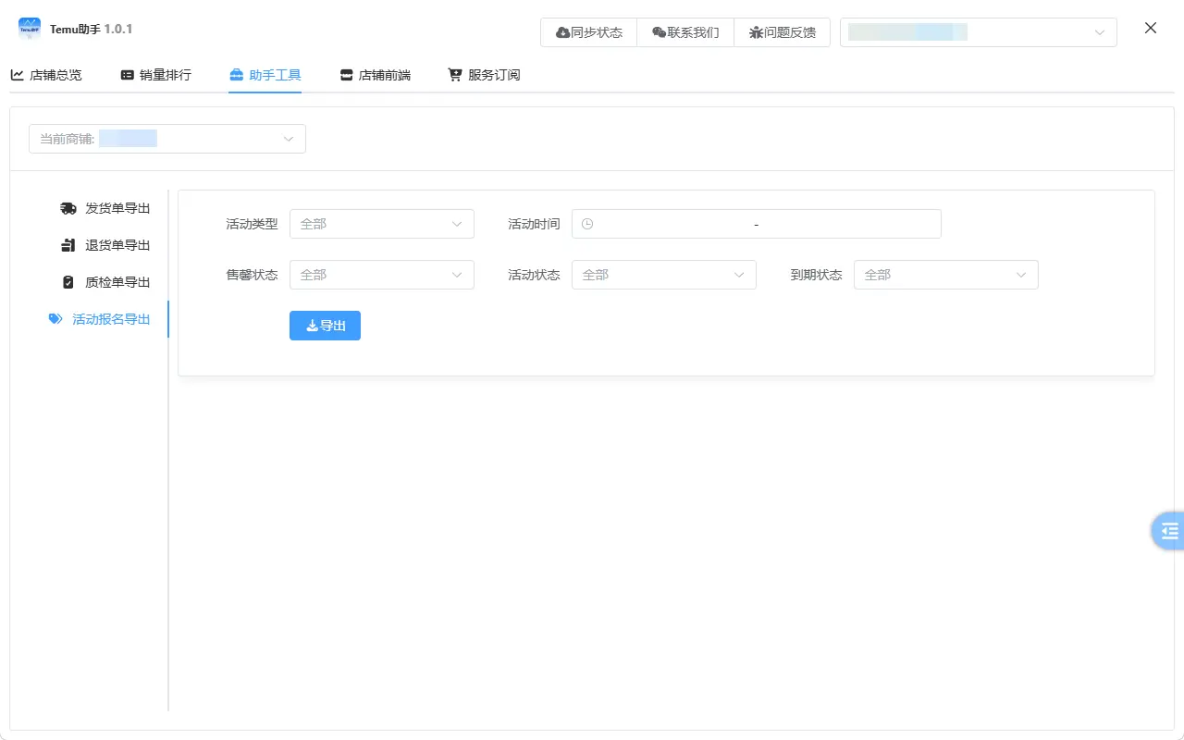Click the 活动时间 date range input
Viewport: 1184px width, 740px height.
click(x=756, y=223)
